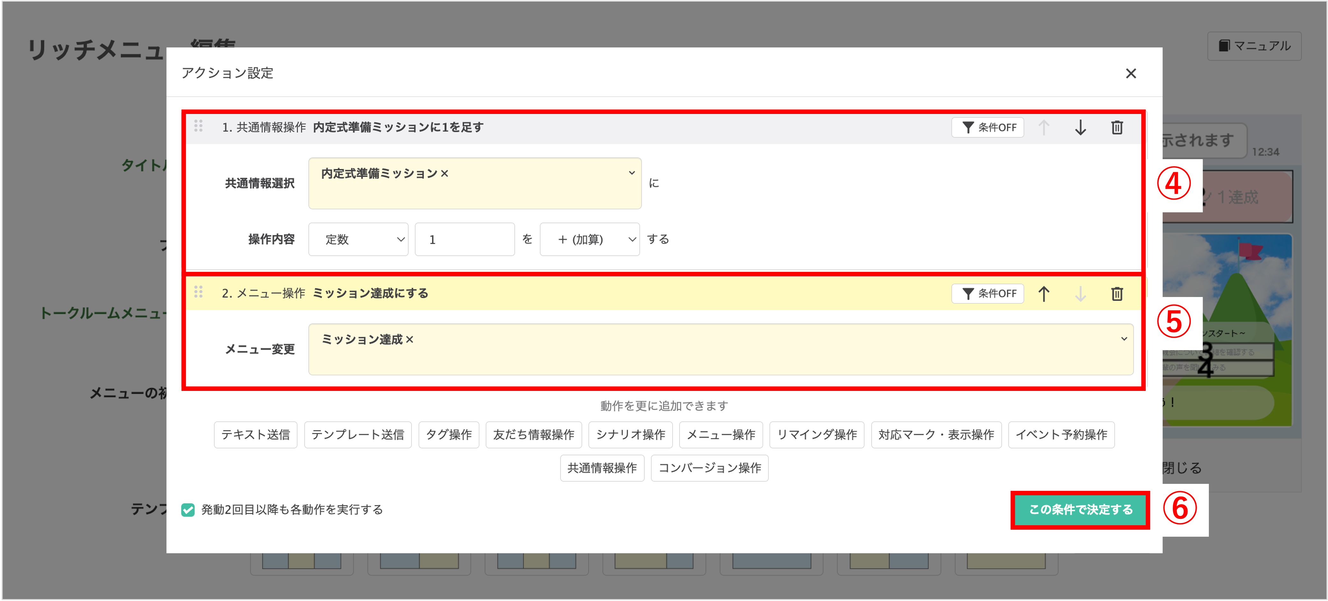
Task: Remove ミッション達成 tag with ×
Action: (409, 339)
